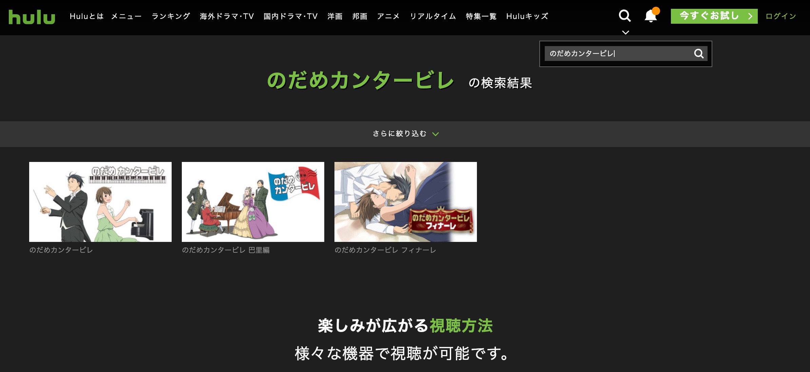Open the のだめカンタービレ thumbnail

pos(100,202)
